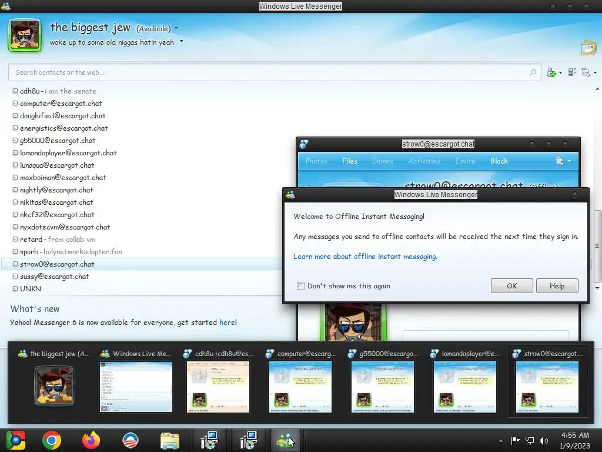Select contact sussy@escargot.chat
The width and height of the screenshot is (602, 452).
(x=54, y=277)
